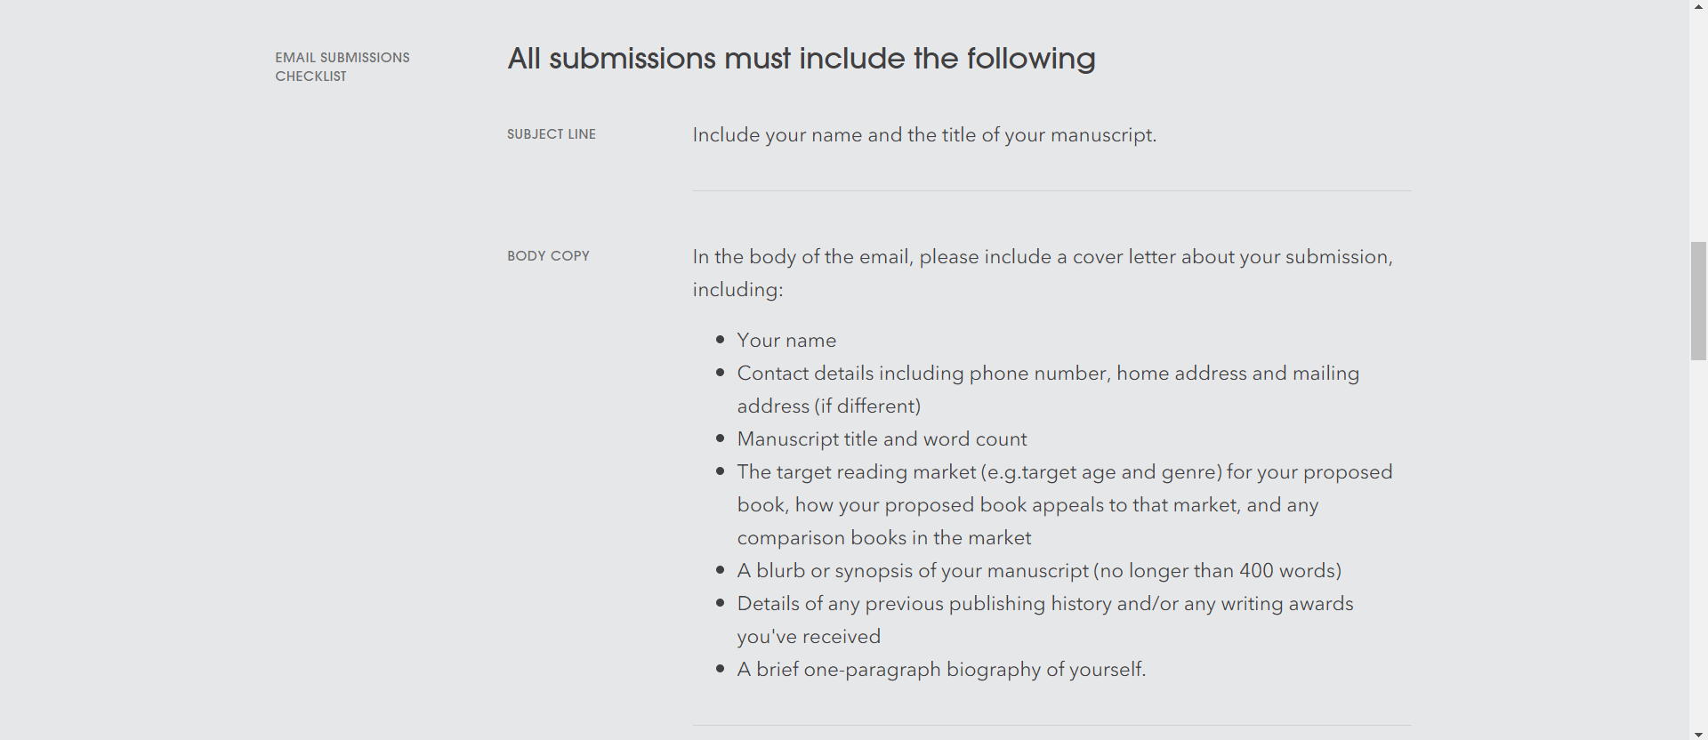Click the 'comparison books in the market' line
The width and height of the screenshot is (1708, 740).
(884, 538)
